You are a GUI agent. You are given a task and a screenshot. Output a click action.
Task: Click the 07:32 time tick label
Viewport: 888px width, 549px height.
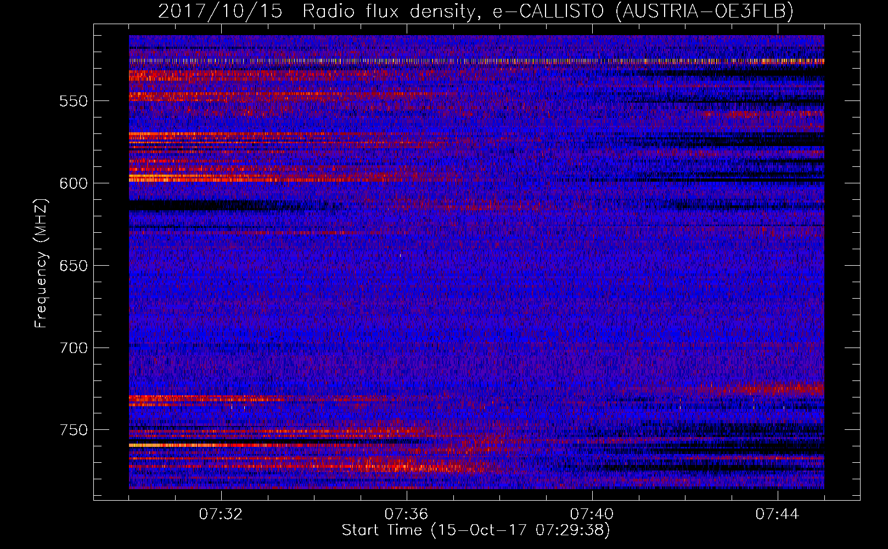[x=221, y=514]
